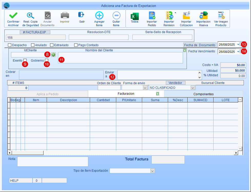
Task: Open Tipo de ítem Exportación dropdown
Action: pos(152,171)
